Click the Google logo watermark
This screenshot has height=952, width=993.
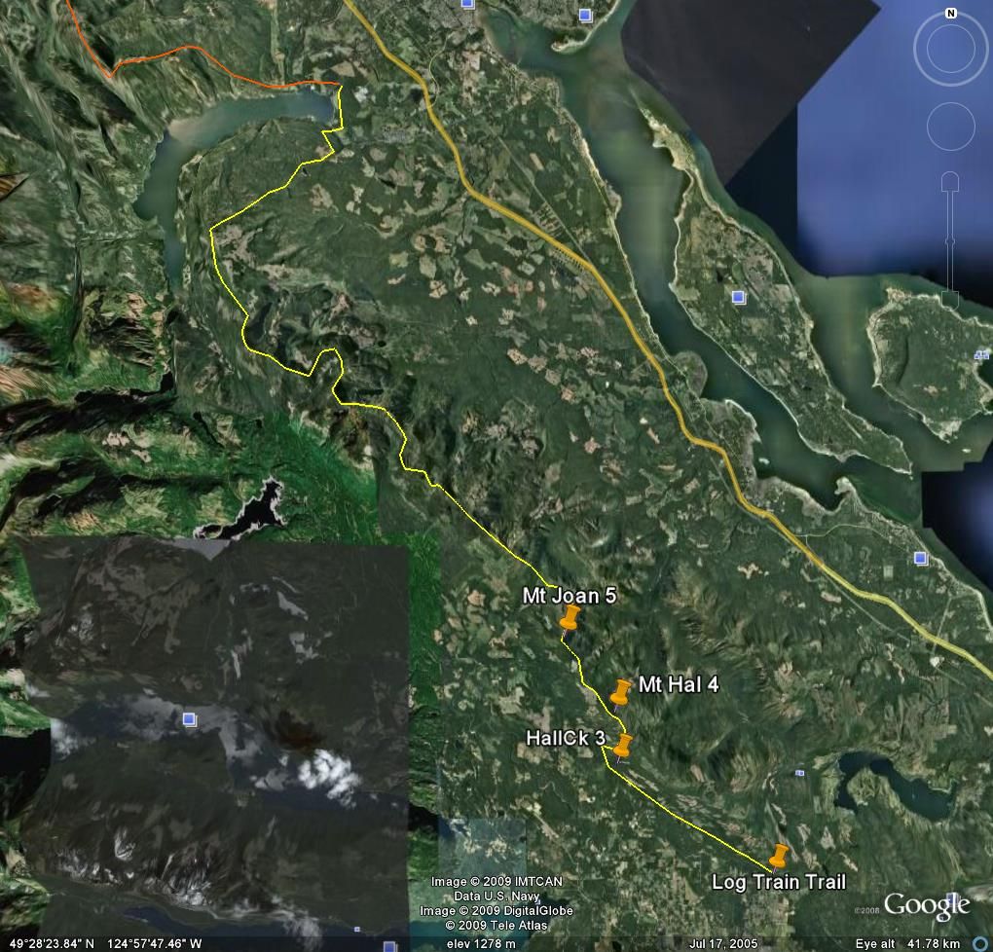coord(926,905)
